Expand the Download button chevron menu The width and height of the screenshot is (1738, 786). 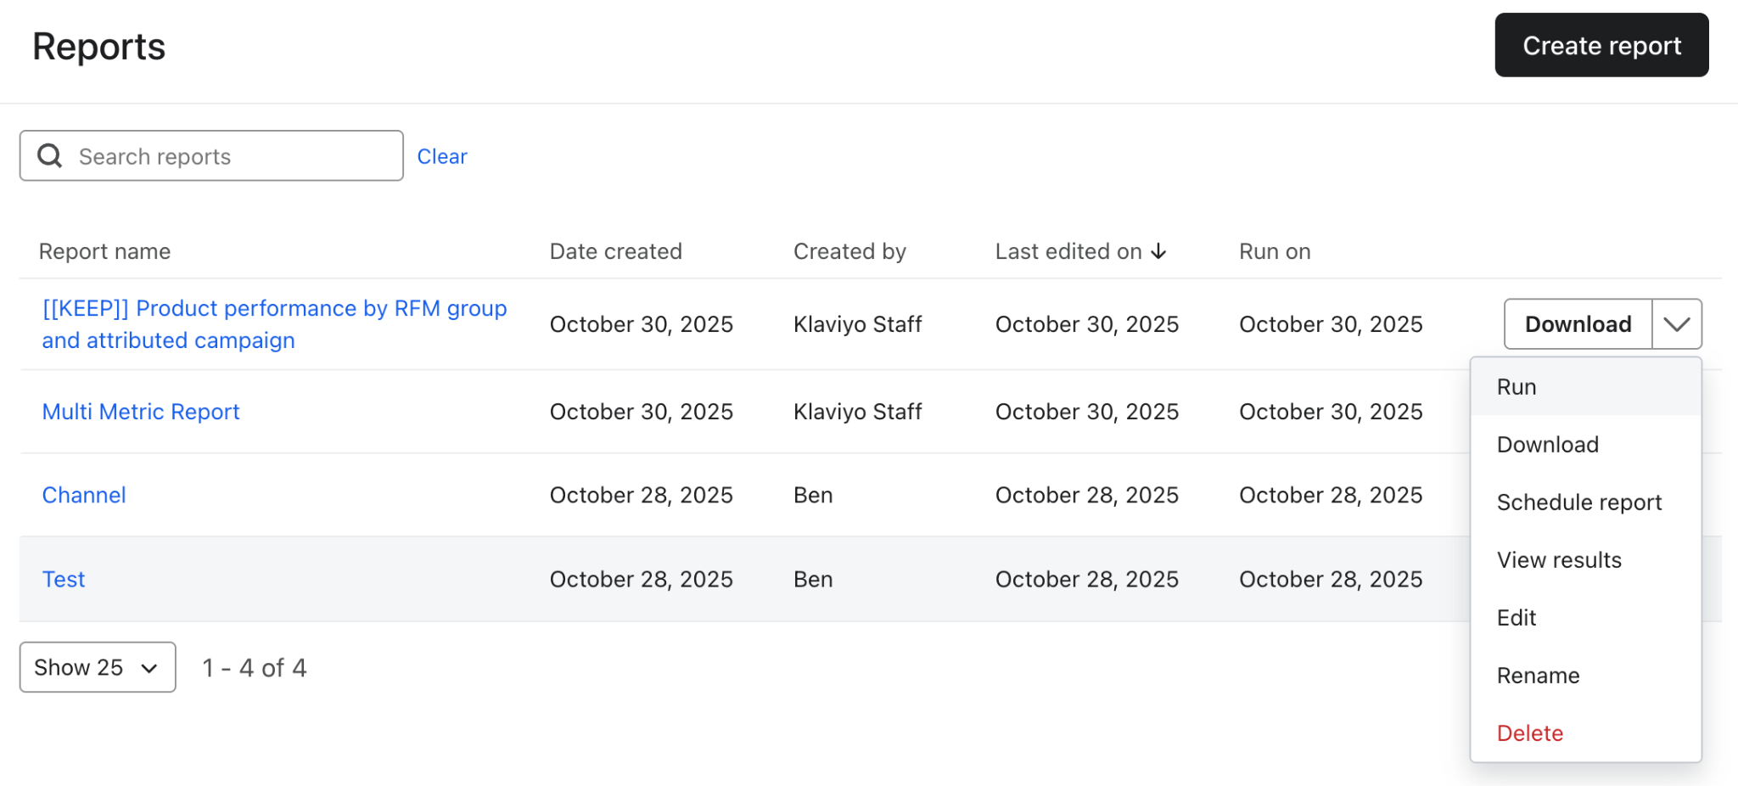pyautogui.click(x=1676, y=324)
